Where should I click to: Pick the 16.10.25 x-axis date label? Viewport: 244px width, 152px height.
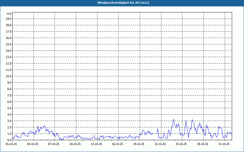tap(117, 144)
